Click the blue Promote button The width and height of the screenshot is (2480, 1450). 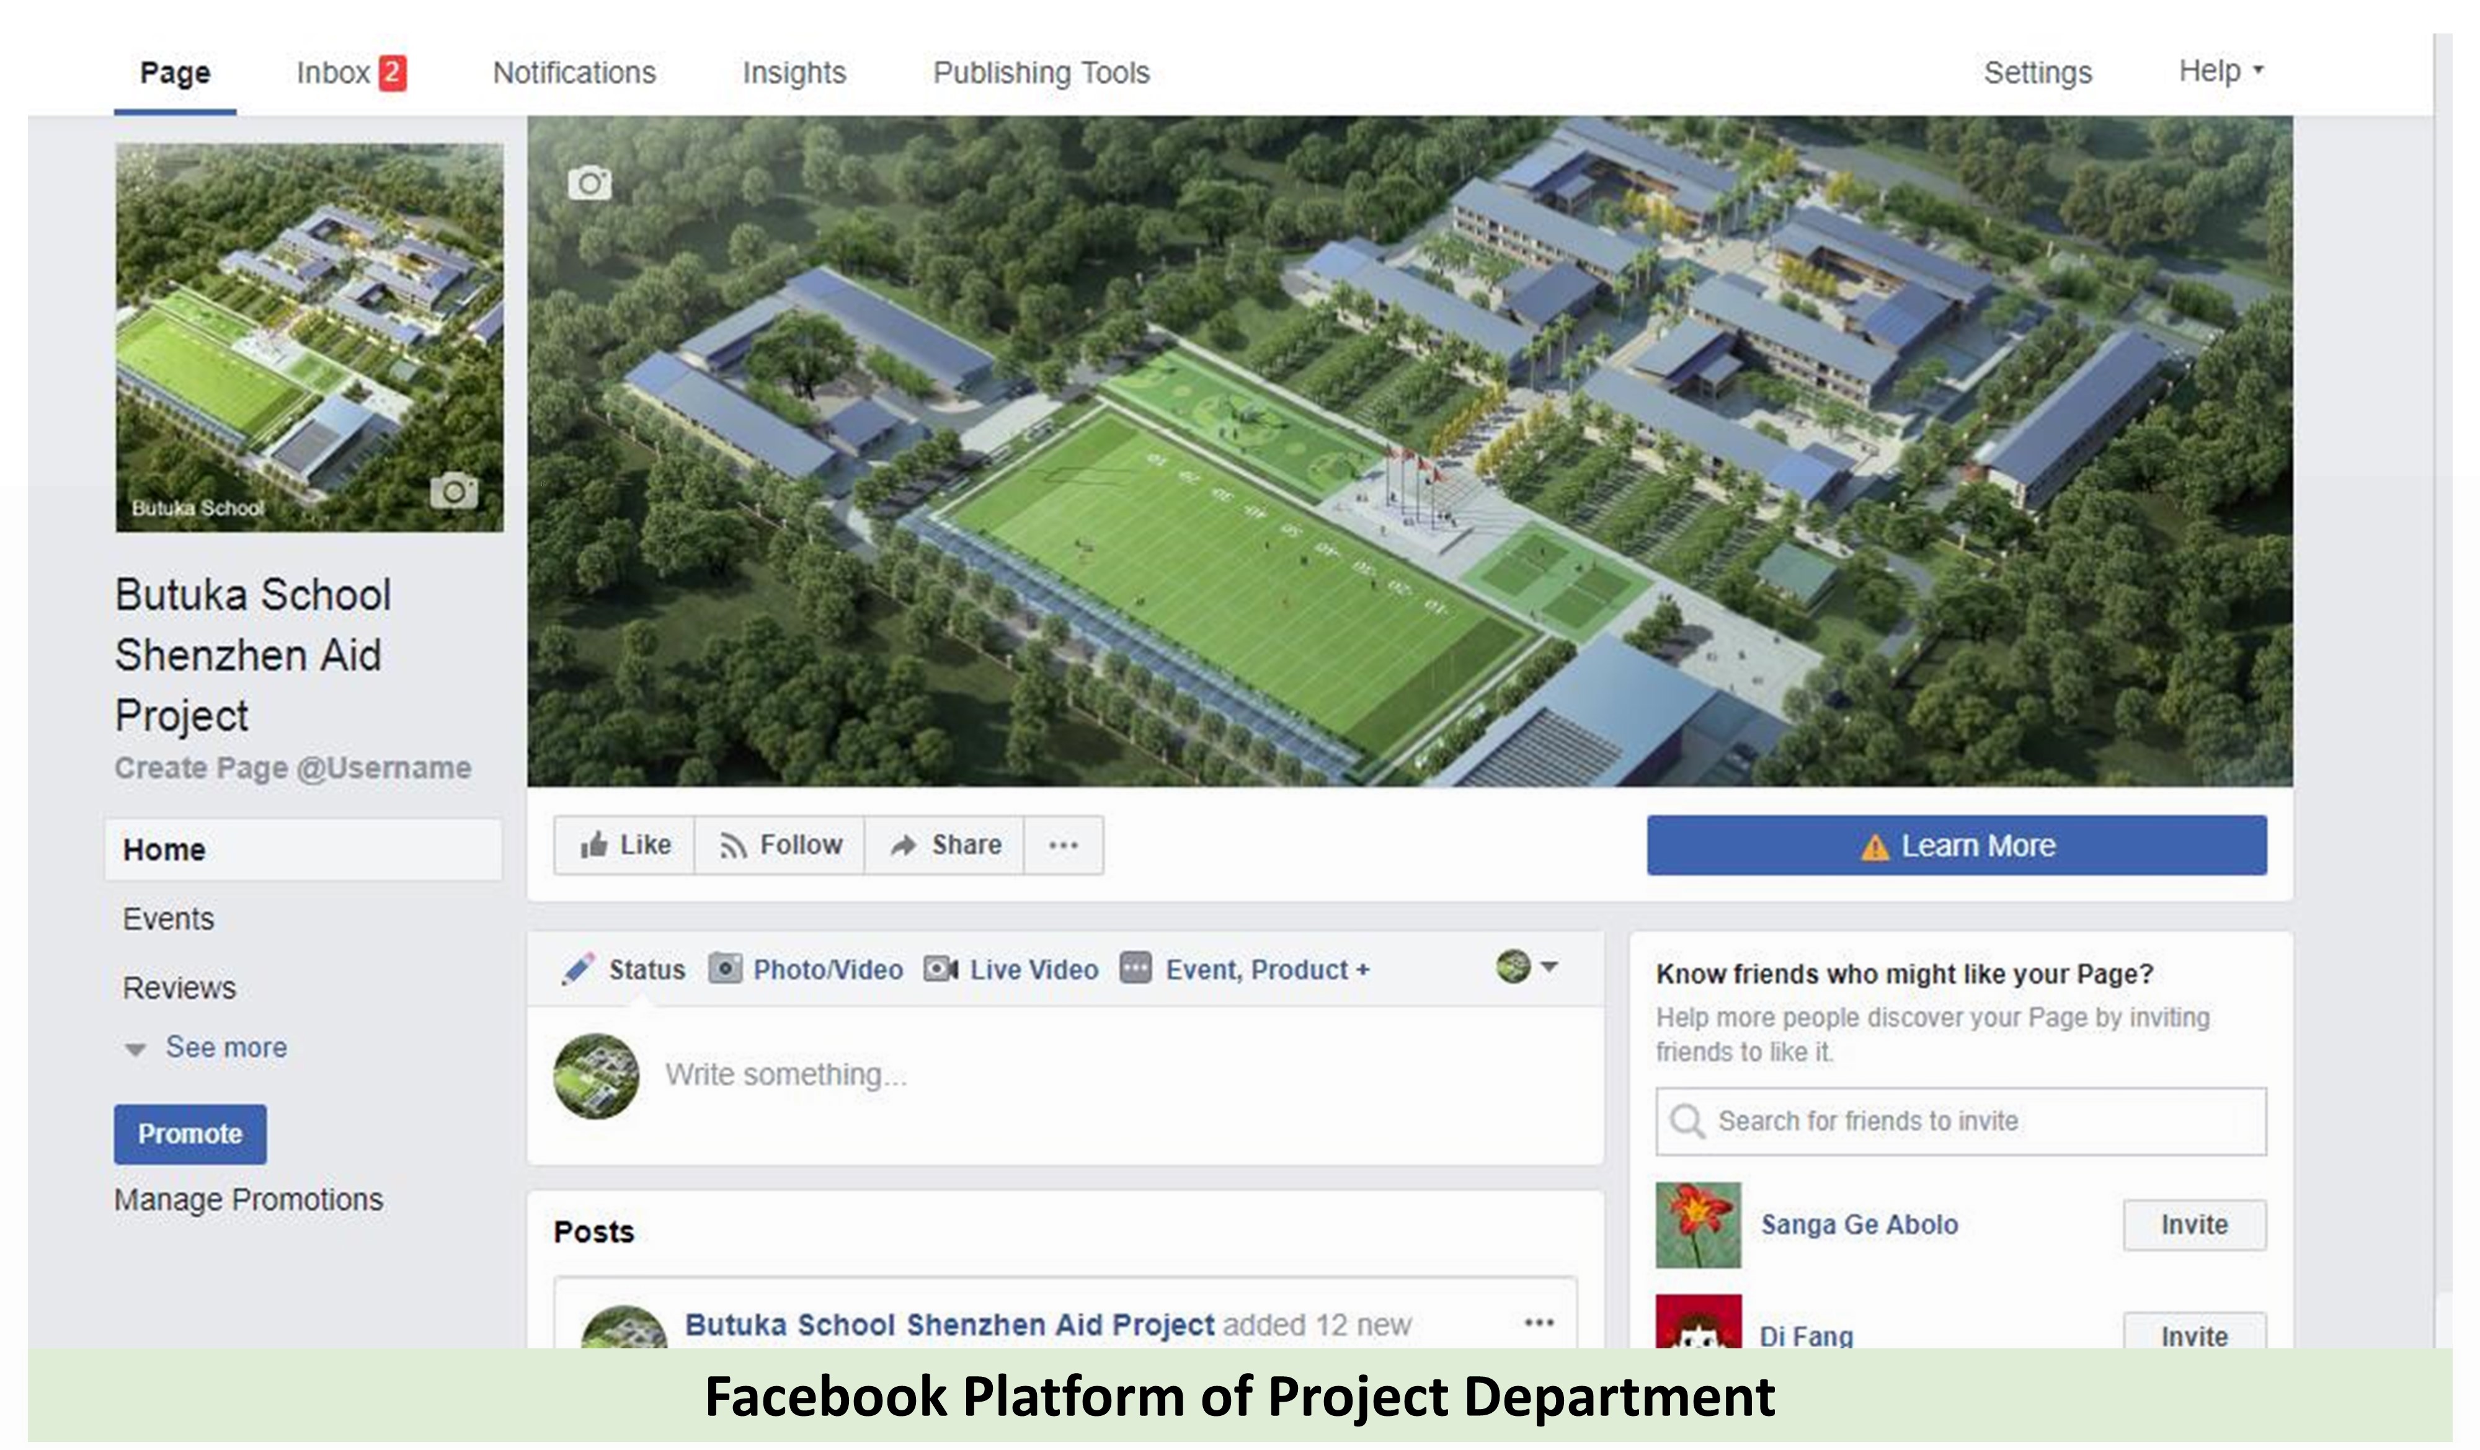click(x=190, y=1134)
